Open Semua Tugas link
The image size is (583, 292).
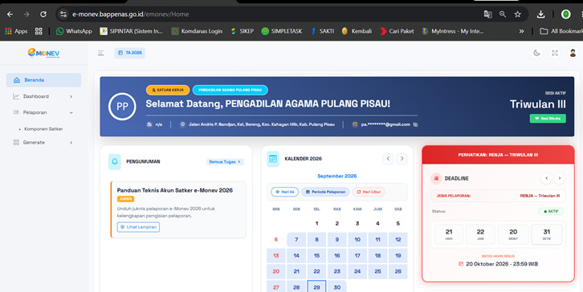[225, 161]
